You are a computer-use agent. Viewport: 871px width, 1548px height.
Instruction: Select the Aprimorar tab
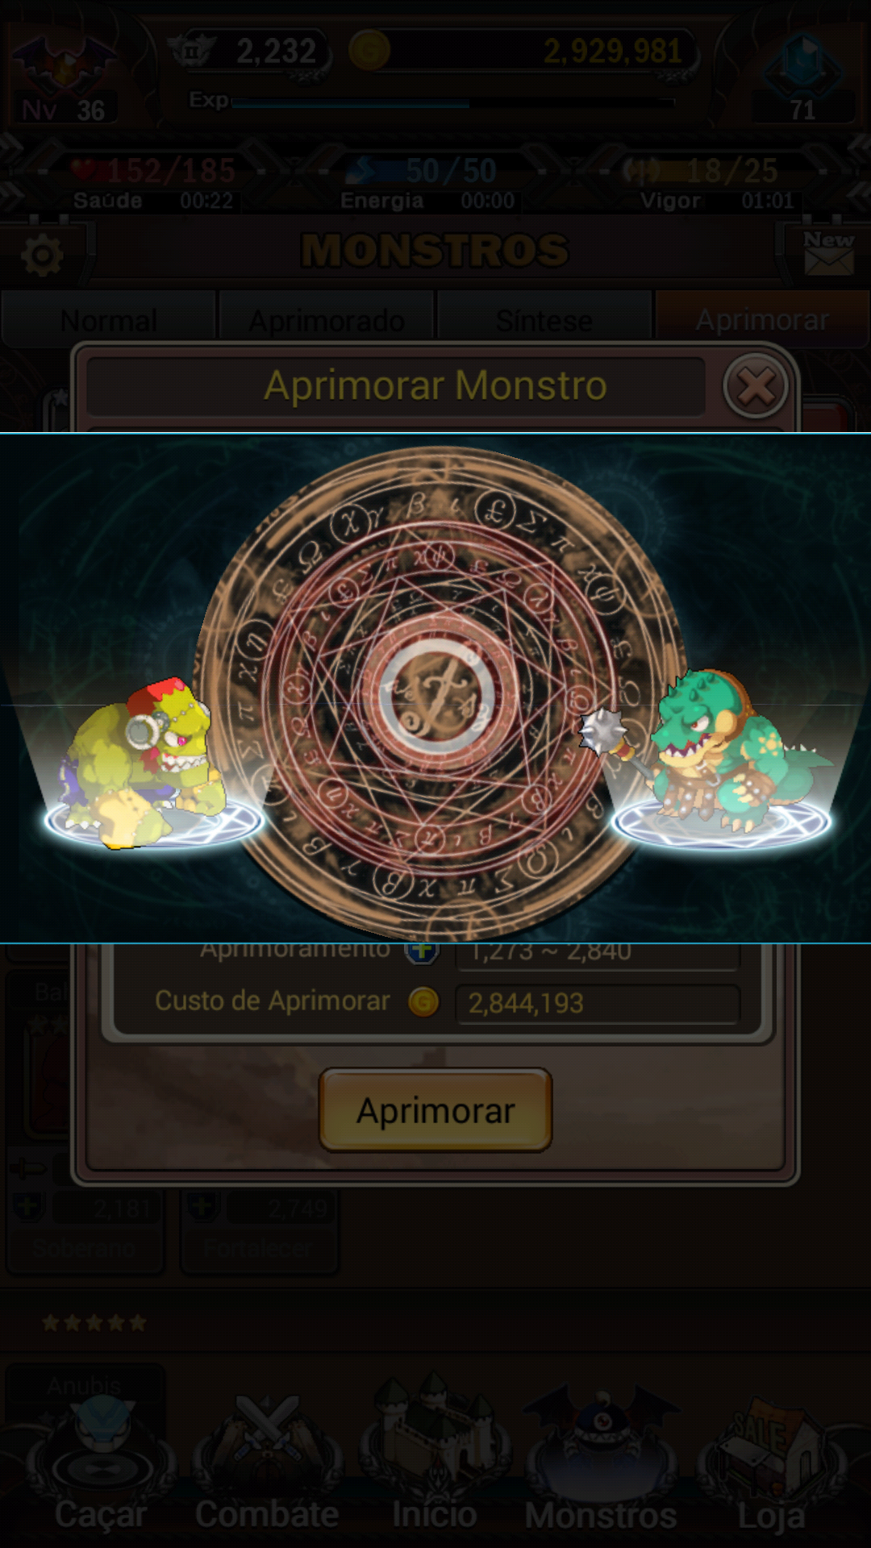point(762,320)
